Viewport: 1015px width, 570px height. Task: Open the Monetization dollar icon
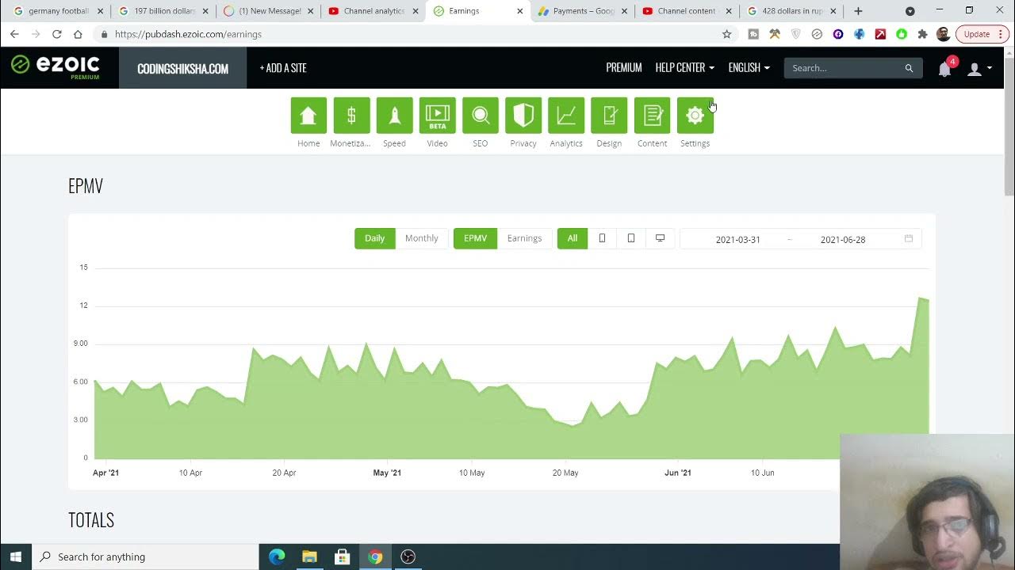click(x=351, y=116)
